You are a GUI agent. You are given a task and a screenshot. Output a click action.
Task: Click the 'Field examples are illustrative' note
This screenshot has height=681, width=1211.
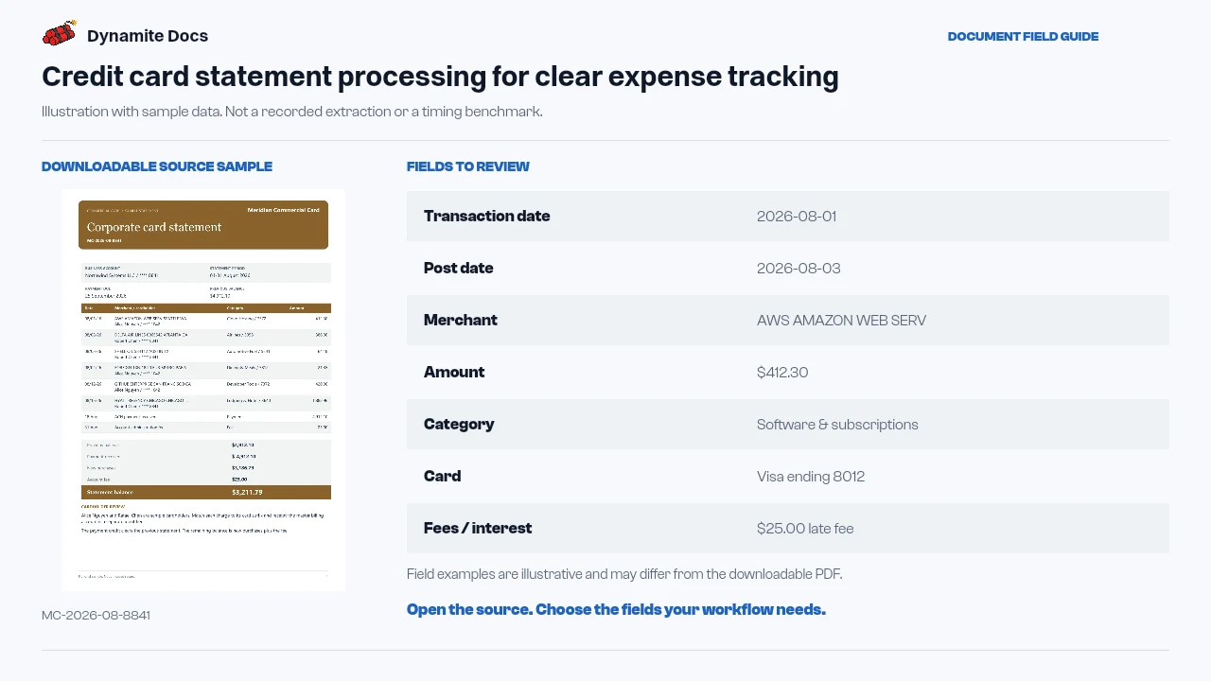click(624, 574)
